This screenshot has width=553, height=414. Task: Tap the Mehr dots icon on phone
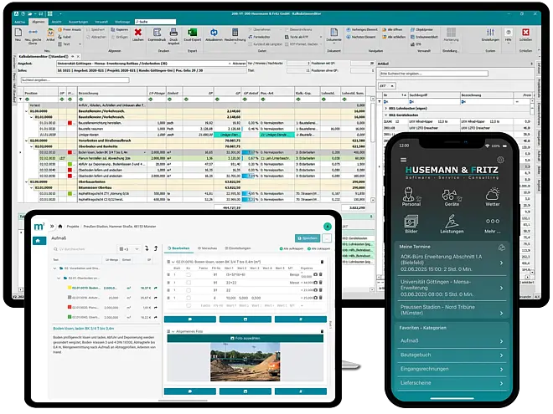click(x=493, y=221)
